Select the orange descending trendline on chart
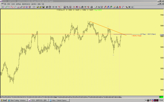Image resolution: width=164 pixels, height=102 pixels. [108, 28]
